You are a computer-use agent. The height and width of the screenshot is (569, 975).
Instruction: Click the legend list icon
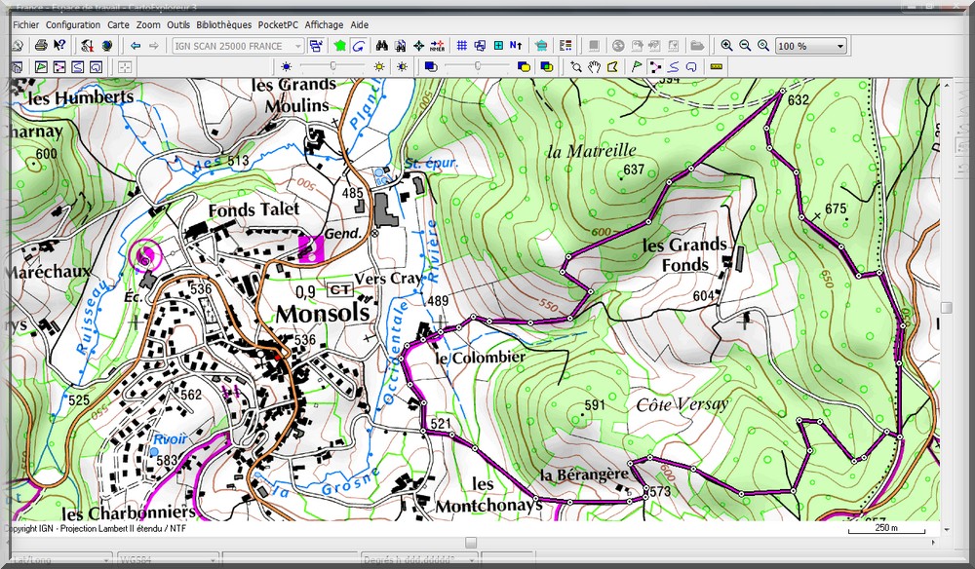coord(565,46)
